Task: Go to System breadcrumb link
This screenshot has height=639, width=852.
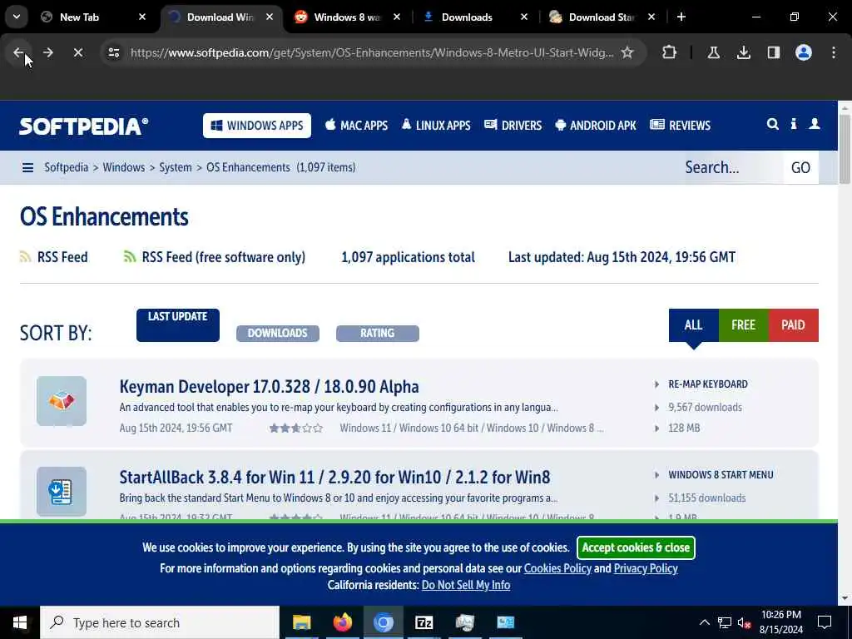Action: 176,167
